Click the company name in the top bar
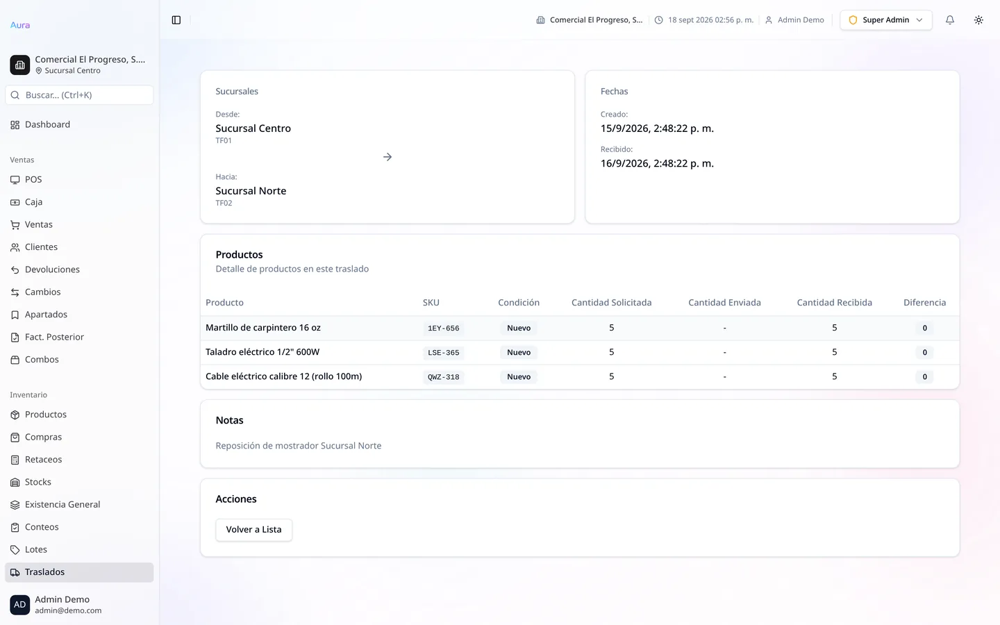This screenshot has height=625, width=1000. click(x=590, y=20)
